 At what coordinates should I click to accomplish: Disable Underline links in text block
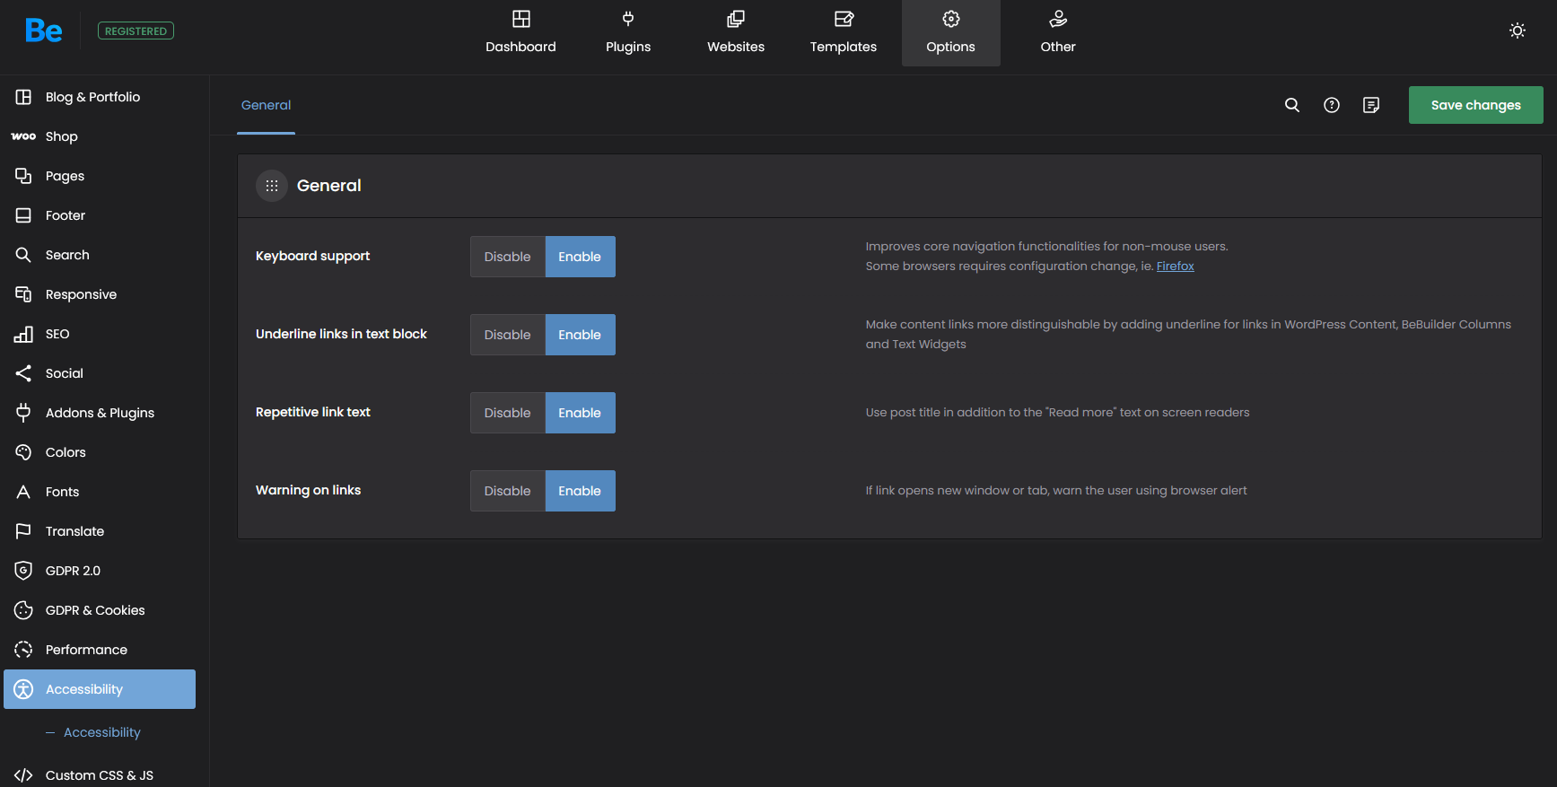click(x=507, y=335)
